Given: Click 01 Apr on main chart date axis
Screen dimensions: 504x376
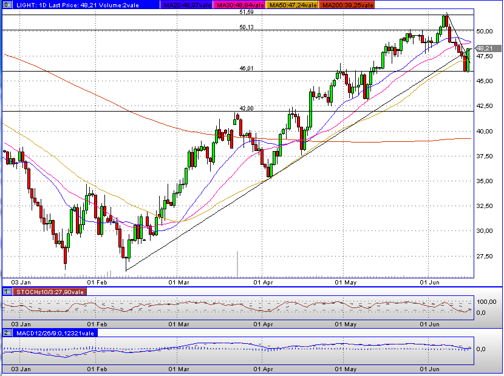Looking at the screenshot, I should point(264,282).
